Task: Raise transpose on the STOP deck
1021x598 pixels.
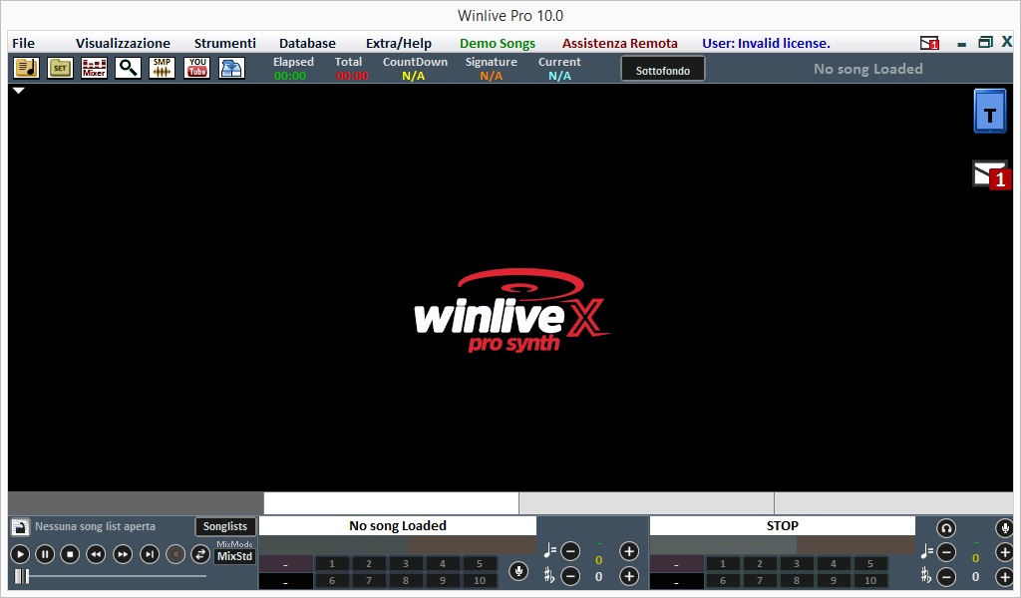Action: (1005, 576)
